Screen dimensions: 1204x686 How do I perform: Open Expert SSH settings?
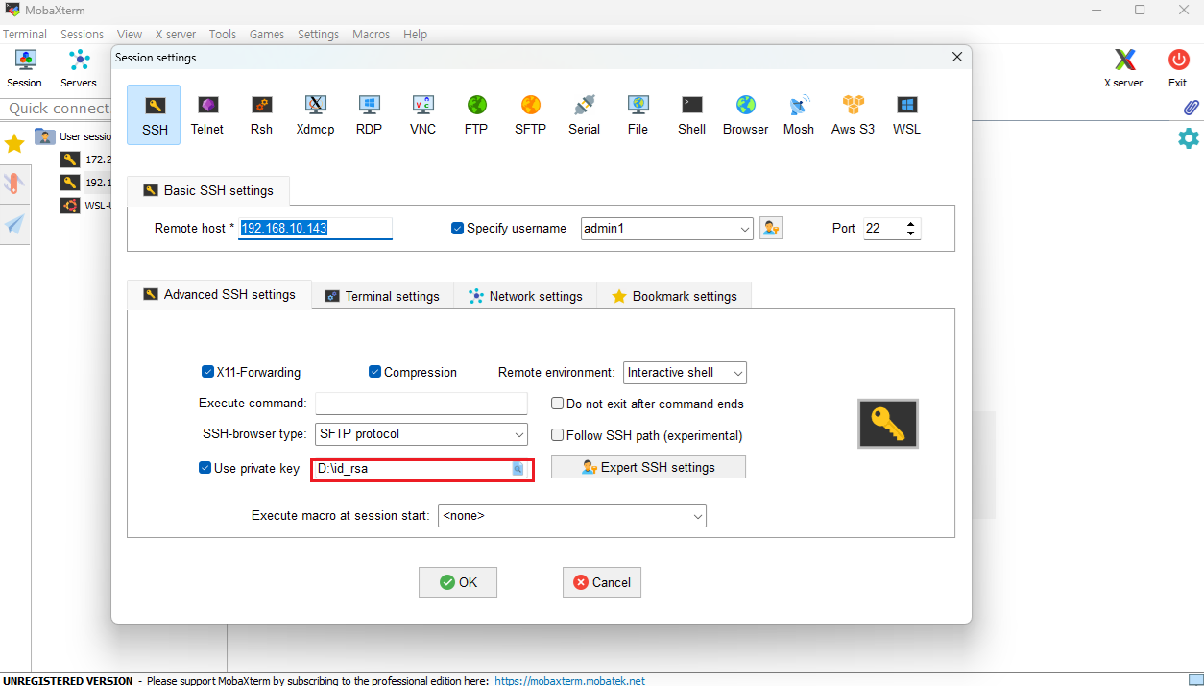point(648,467)
